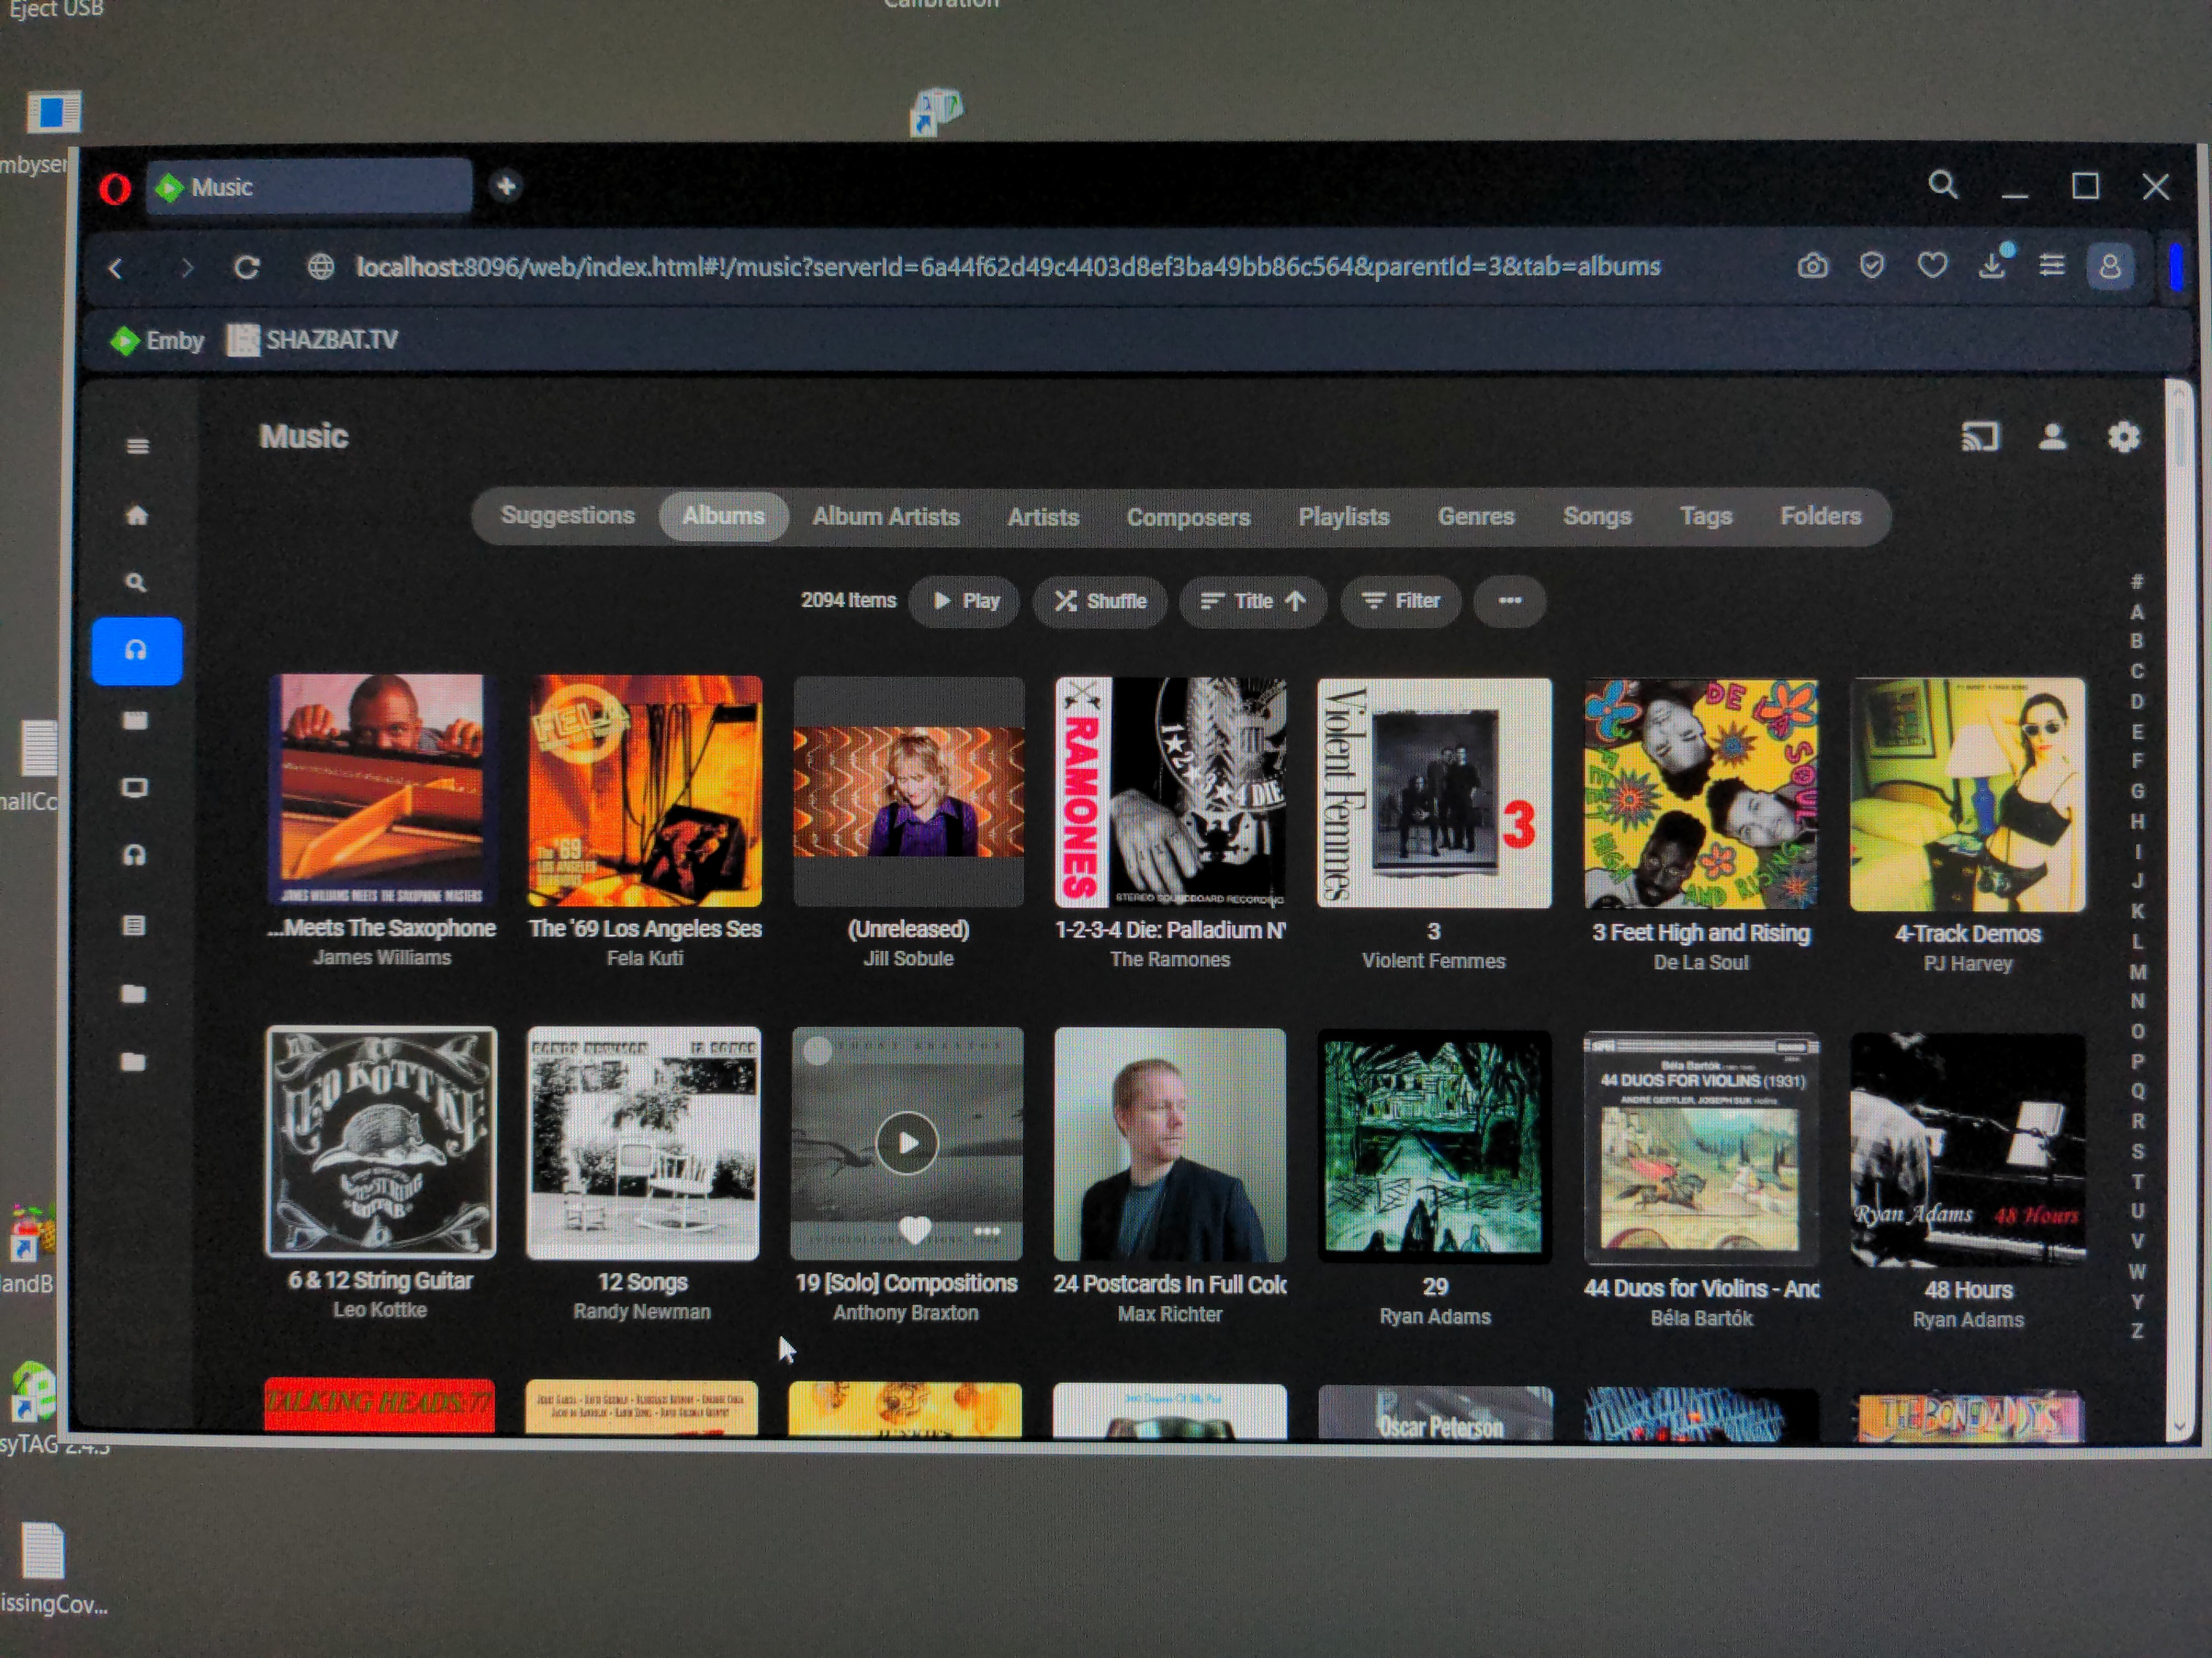The height and width of the screenshot is (1658, 2212).
Task: Click the Play all button
Action: [x=964, y=601]
